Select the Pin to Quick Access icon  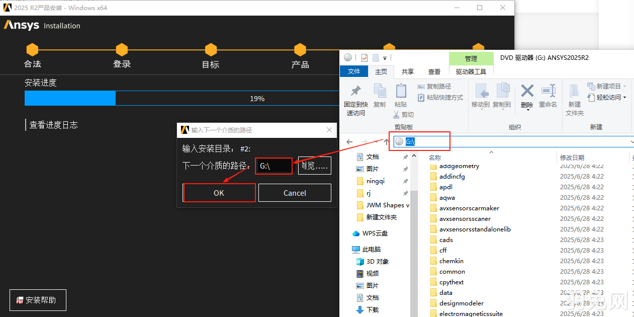[357, 96]
